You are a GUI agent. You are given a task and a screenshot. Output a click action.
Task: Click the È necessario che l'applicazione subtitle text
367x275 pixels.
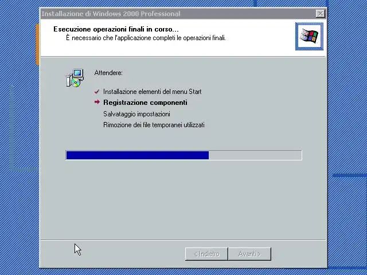[x=146, y=38]
